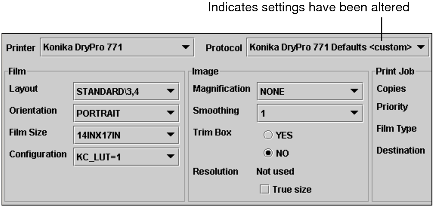Select YES for Trim Box
443x208 pixels.
pos(267,135)
